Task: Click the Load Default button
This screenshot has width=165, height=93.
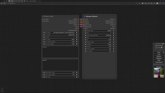Action: 159,63
